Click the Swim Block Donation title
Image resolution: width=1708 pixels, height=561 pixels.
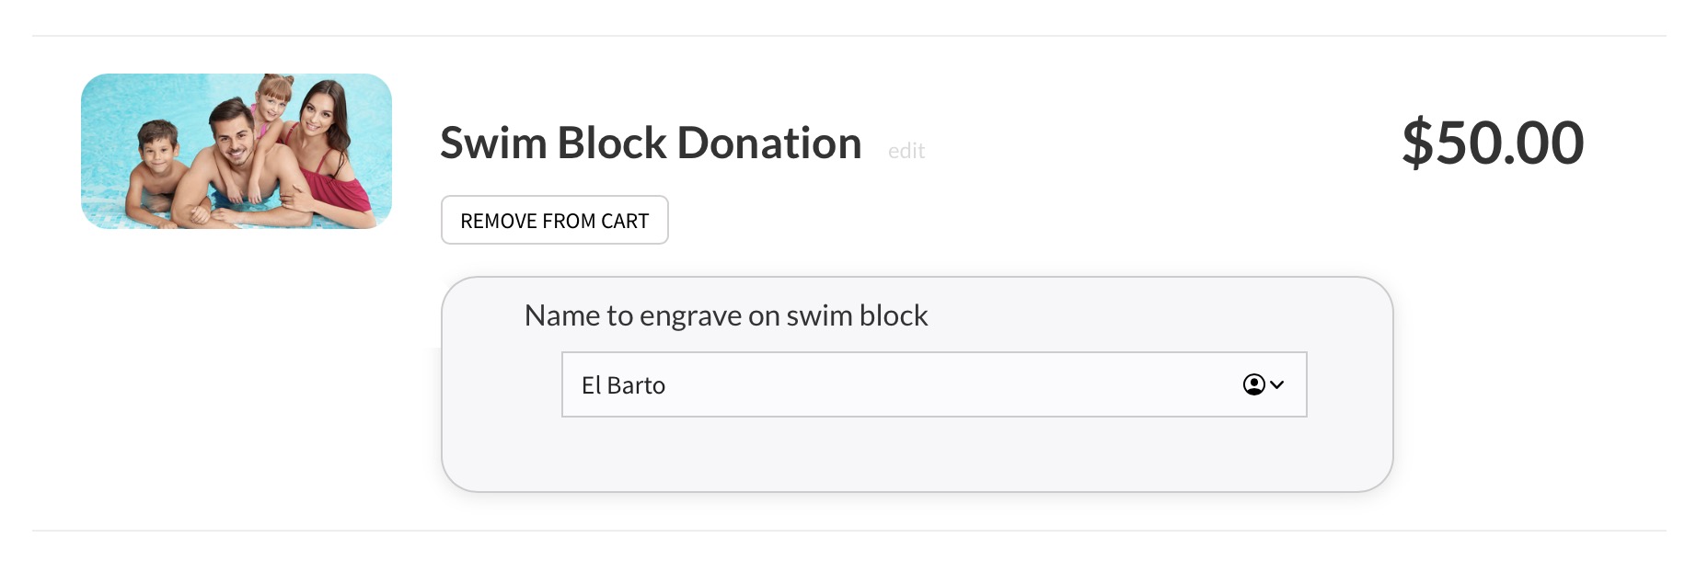(x=650, y=143)
